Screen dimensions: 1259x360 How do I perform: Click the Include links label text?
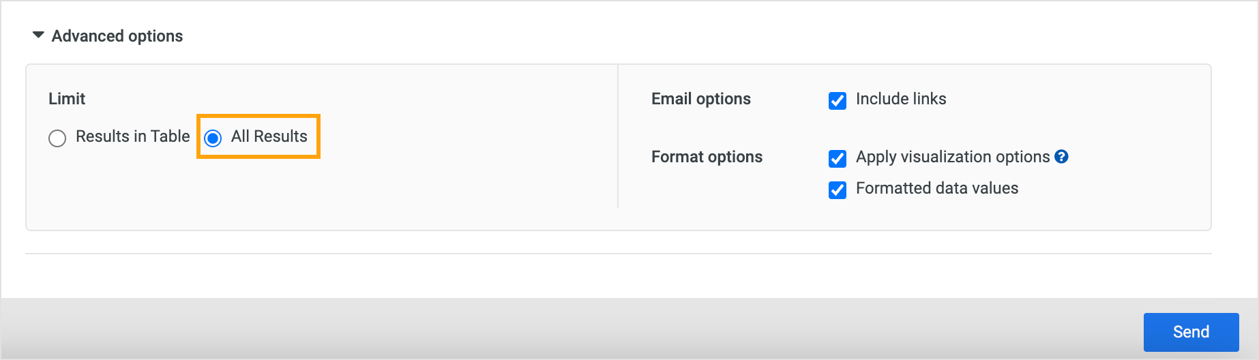tap(900, 99)
